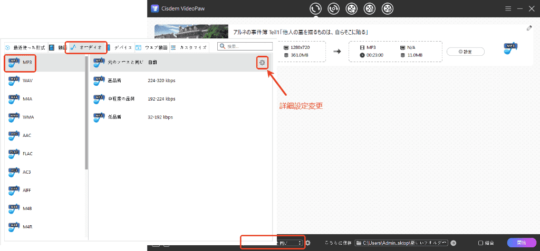Image resolution: width=540 pixels, height=251 pixels.
Task: Select the M4R format icon
Action: coord(14,227)
